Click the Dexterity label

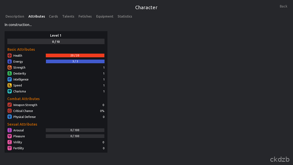(20, 74)
